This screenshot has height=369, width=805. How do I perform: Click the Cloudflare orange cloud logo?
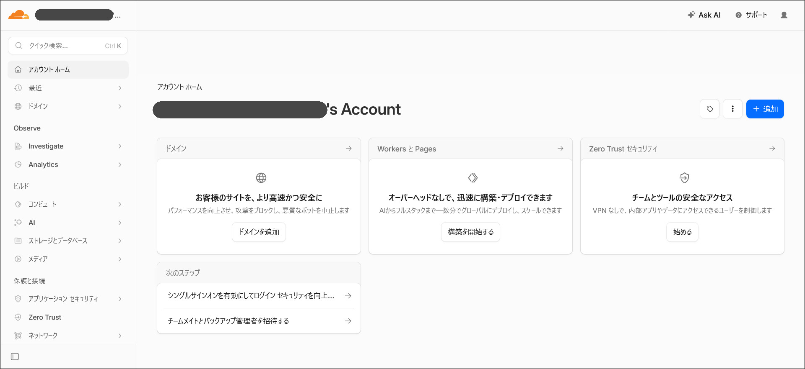[x=18, y=15]
